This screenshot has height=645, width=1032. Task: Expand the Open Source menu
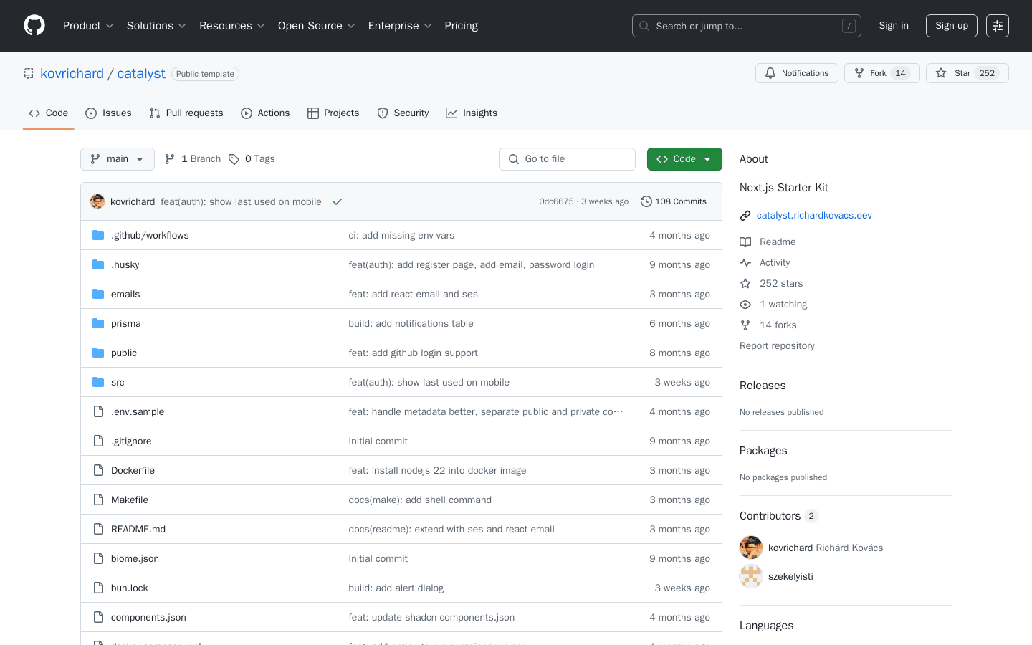coord(317,26)
